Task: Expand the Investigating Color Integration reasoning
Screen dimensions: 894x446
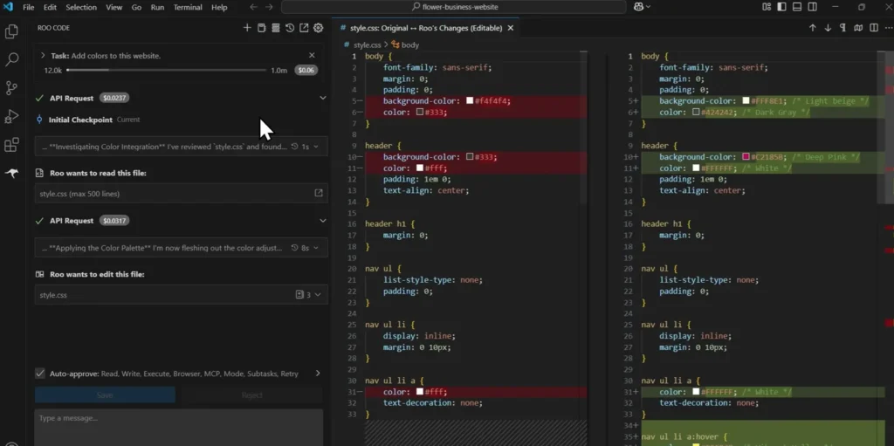Action: [316, 147]
